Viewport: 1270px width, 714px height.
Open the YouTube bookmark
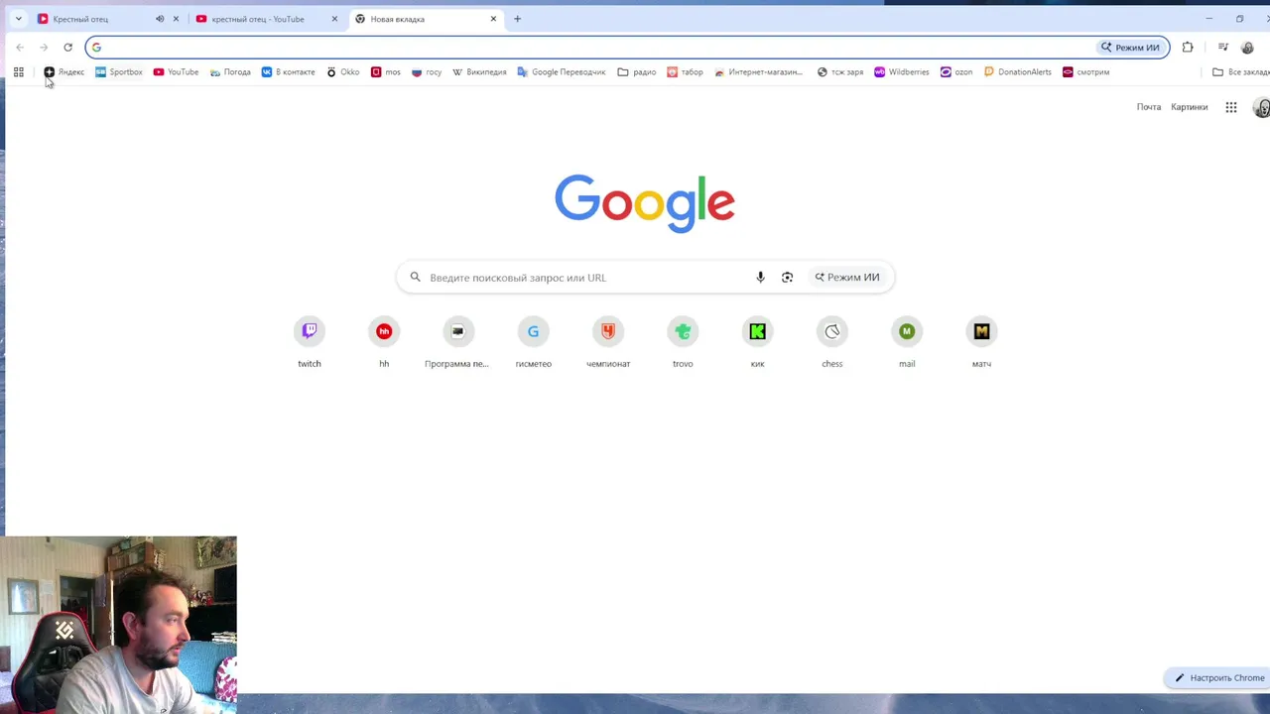(x=177, y=71)
